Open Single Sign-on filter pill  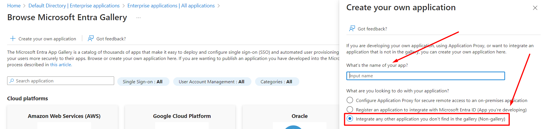[x=143, y=82]
